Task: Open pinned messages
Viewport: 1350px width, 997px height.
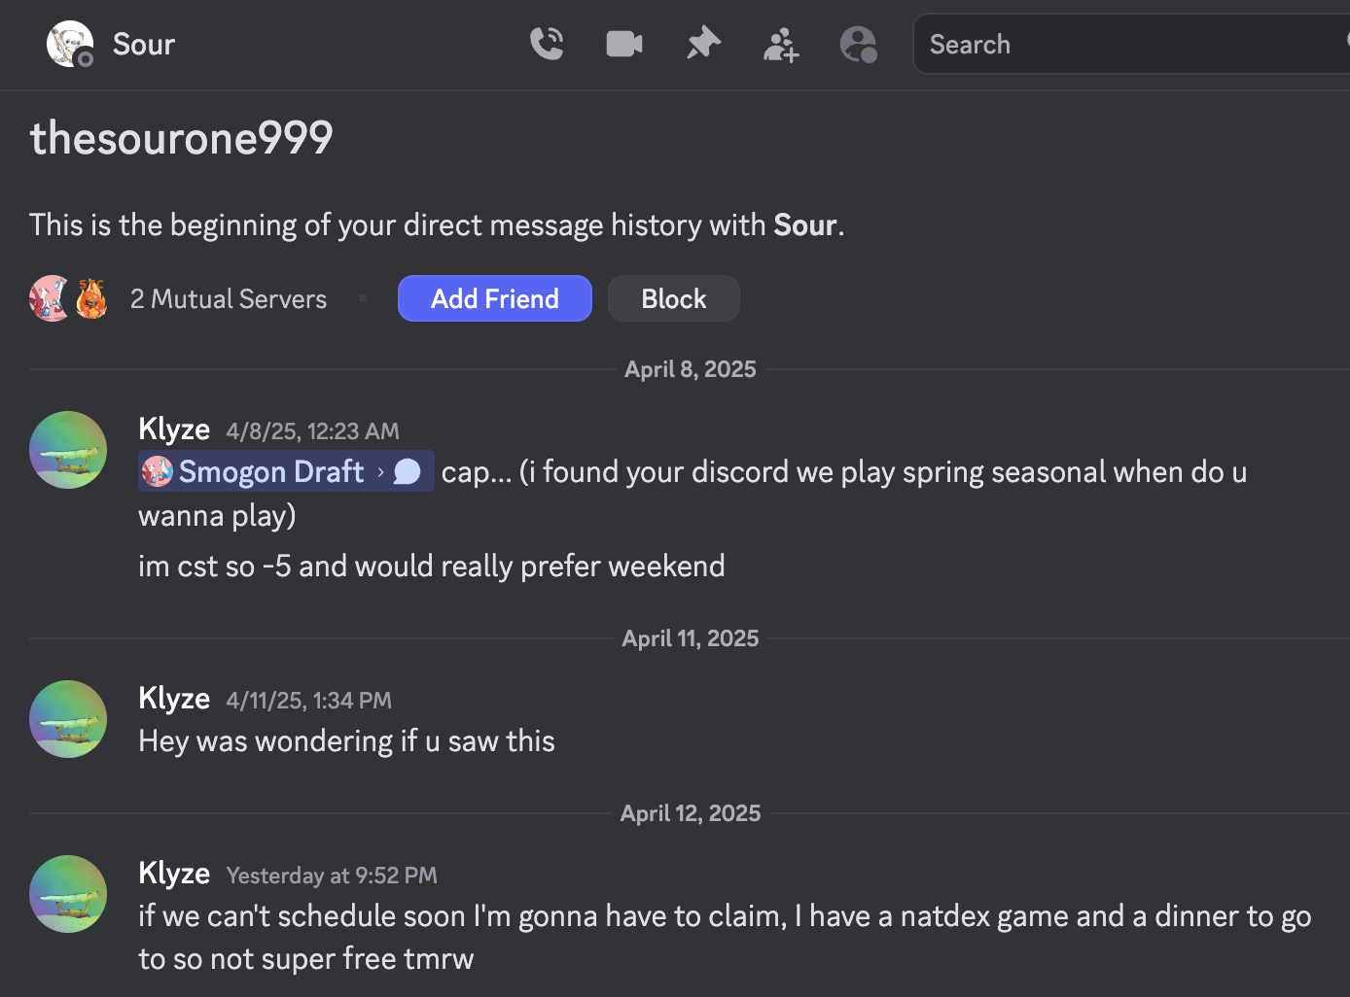Action: tap(703, 44)
